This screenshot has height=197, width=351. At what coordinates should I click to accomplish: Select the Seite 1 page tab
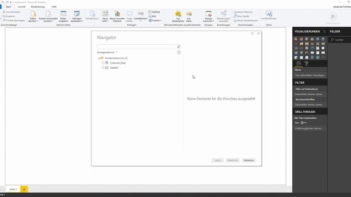tap(13, 189)
